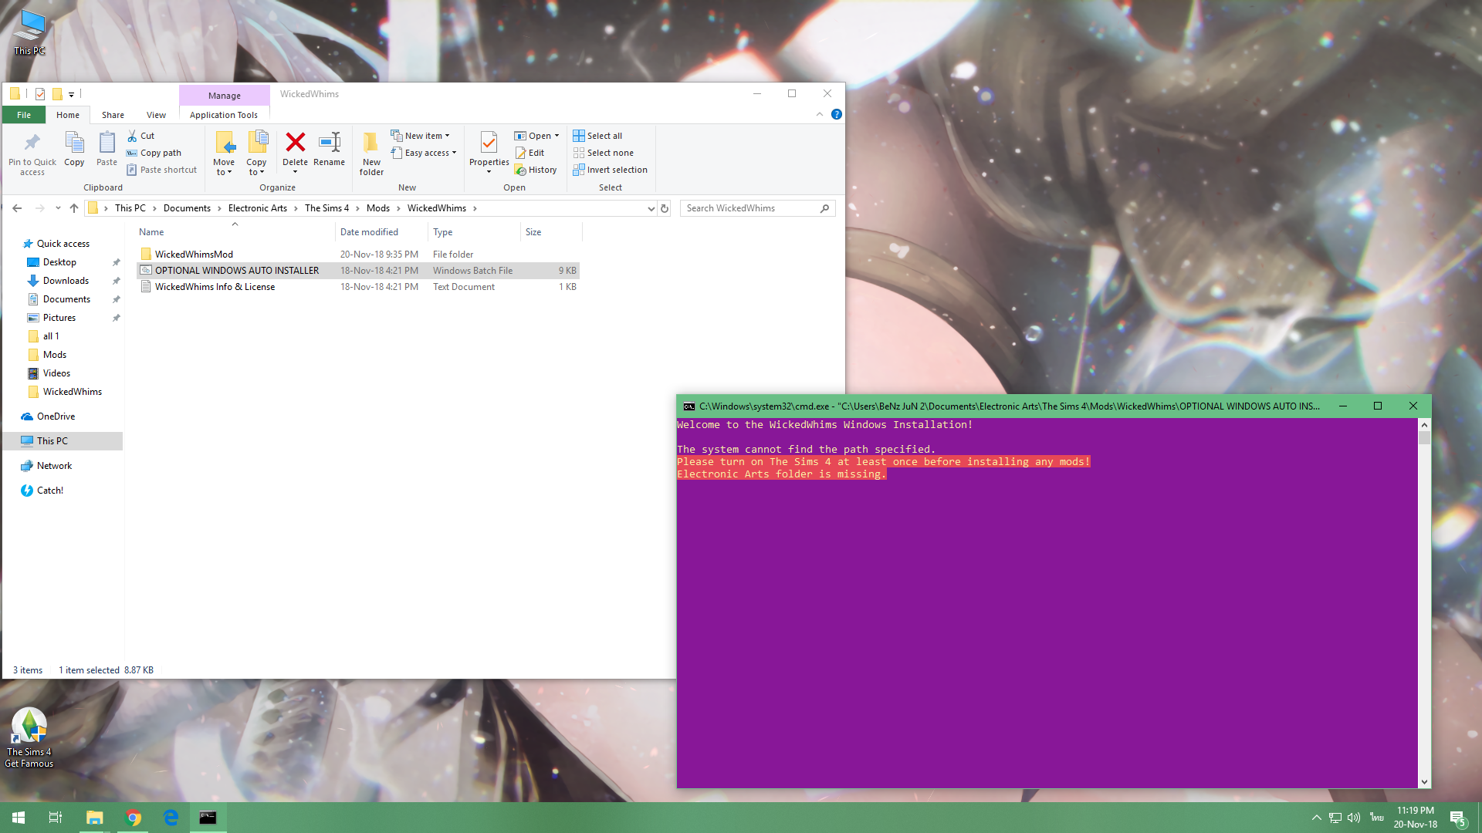Screen dimensions: 1482x833
Task: Click the Manage contextual tab
Action: tap(225, 96)
